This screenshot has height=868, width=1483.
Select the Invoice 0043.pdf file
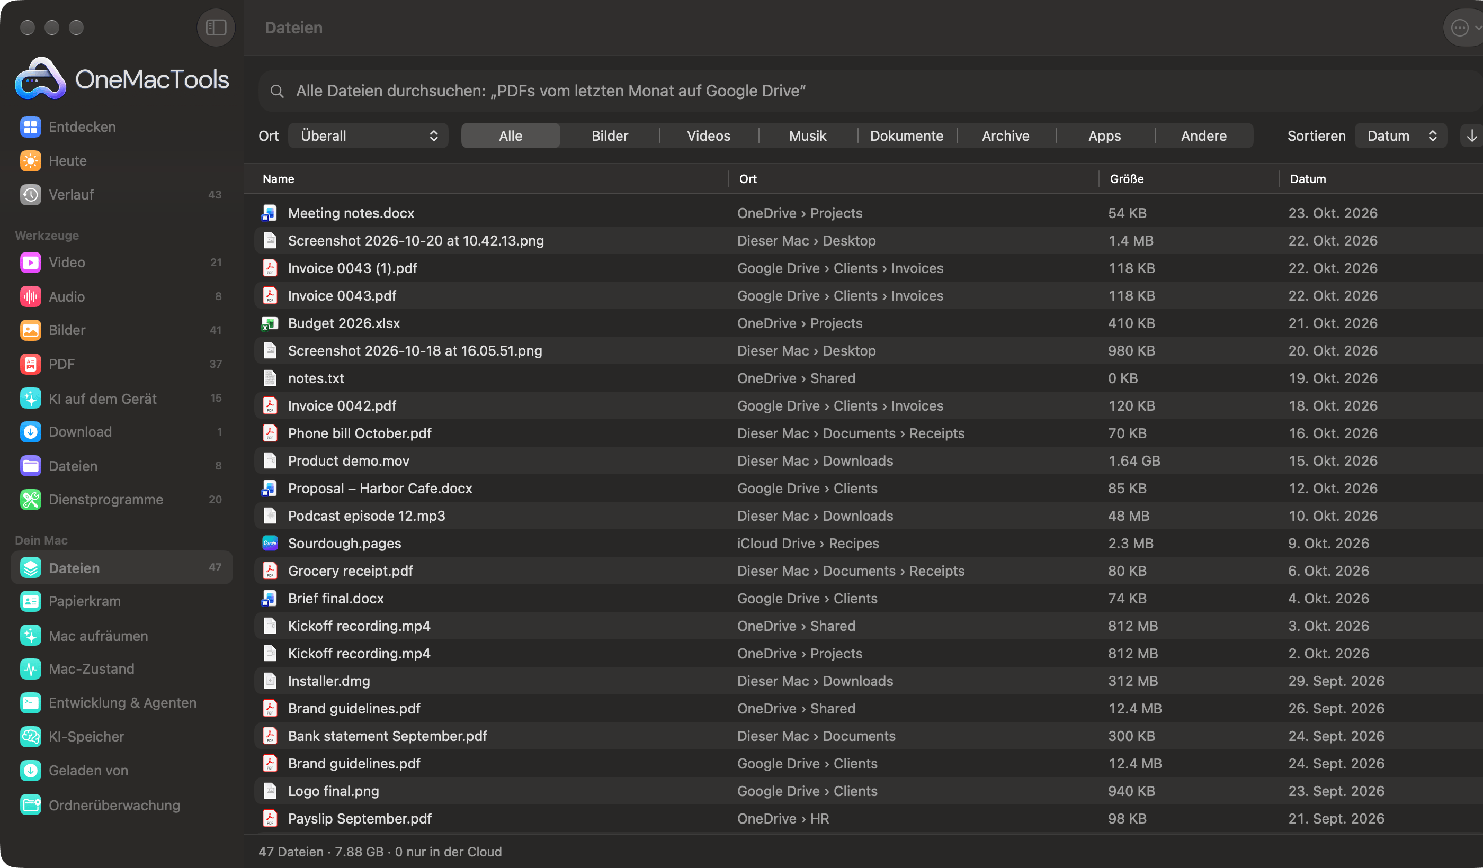869,296
